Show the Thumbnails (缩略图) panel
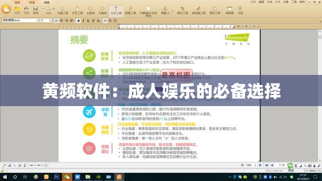 coord(229,10)
